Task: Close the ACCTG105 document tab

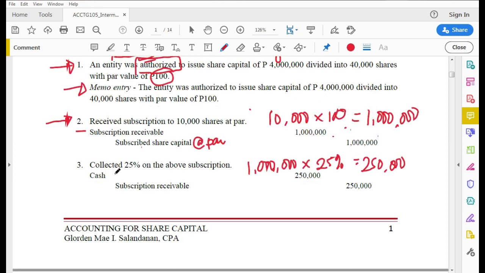Action: point(124,15)
